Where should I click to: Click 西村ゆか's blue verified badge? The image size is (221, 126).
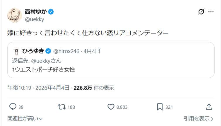point(51,12)
